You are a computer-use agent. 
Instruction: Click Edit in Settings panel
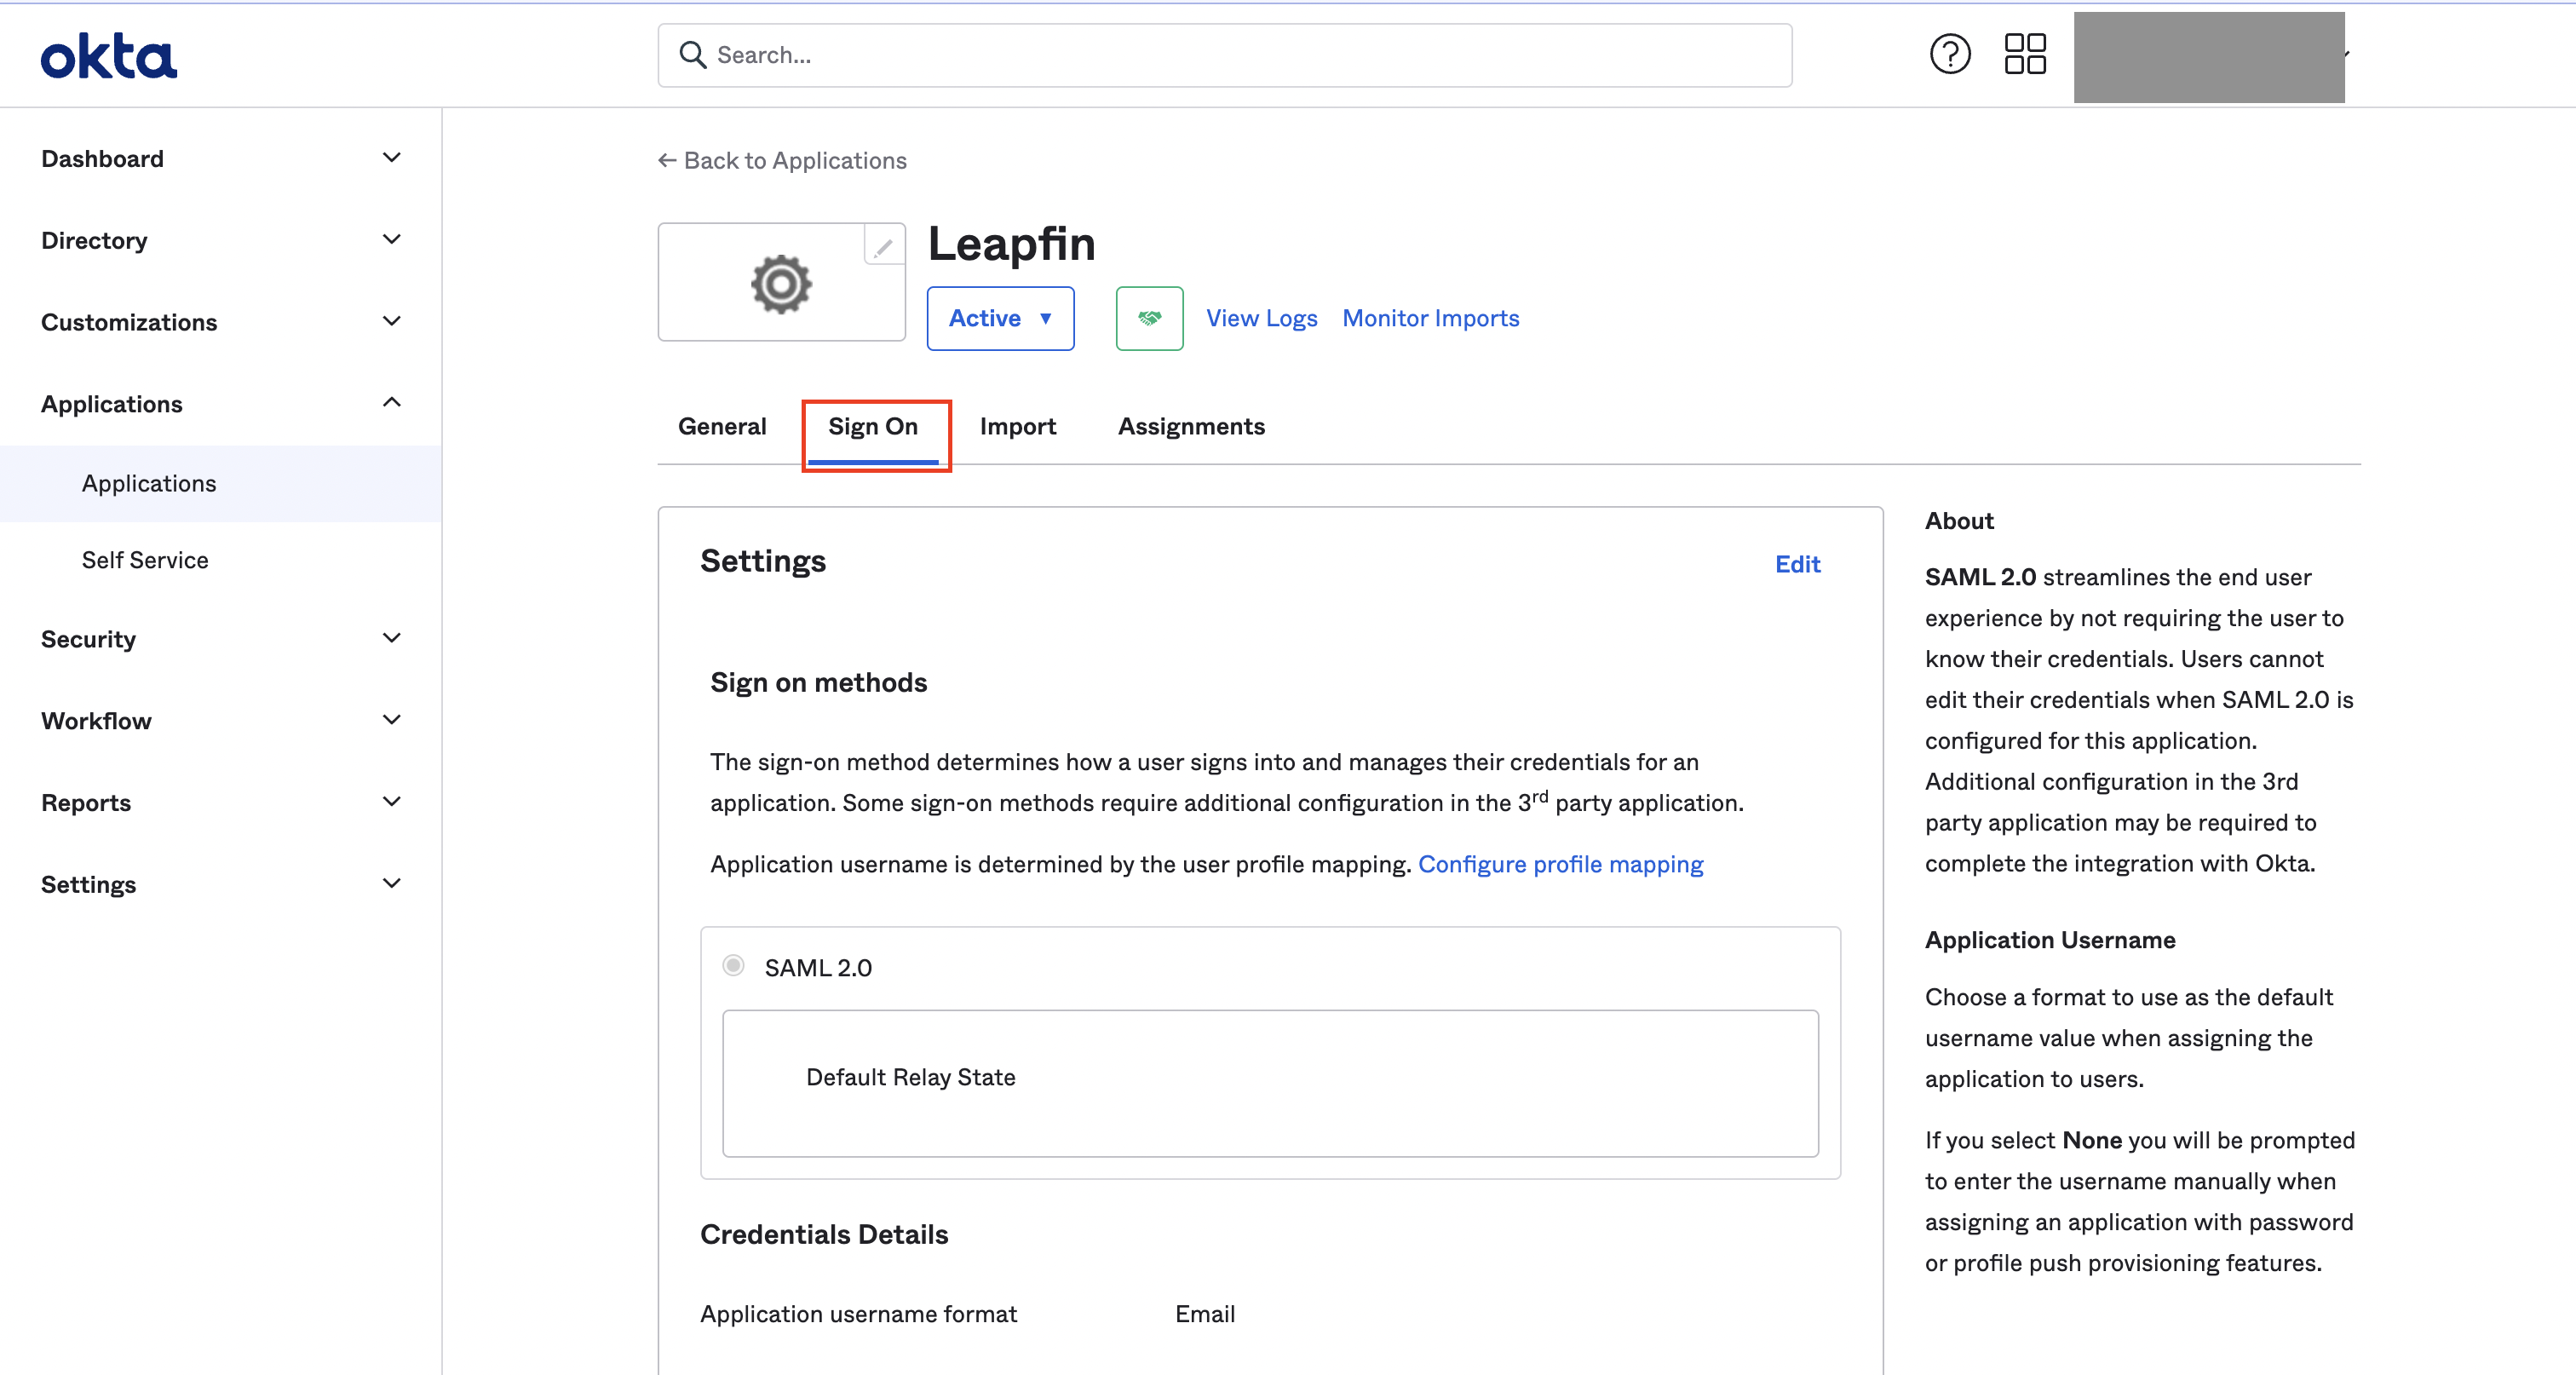point(1797,564)
